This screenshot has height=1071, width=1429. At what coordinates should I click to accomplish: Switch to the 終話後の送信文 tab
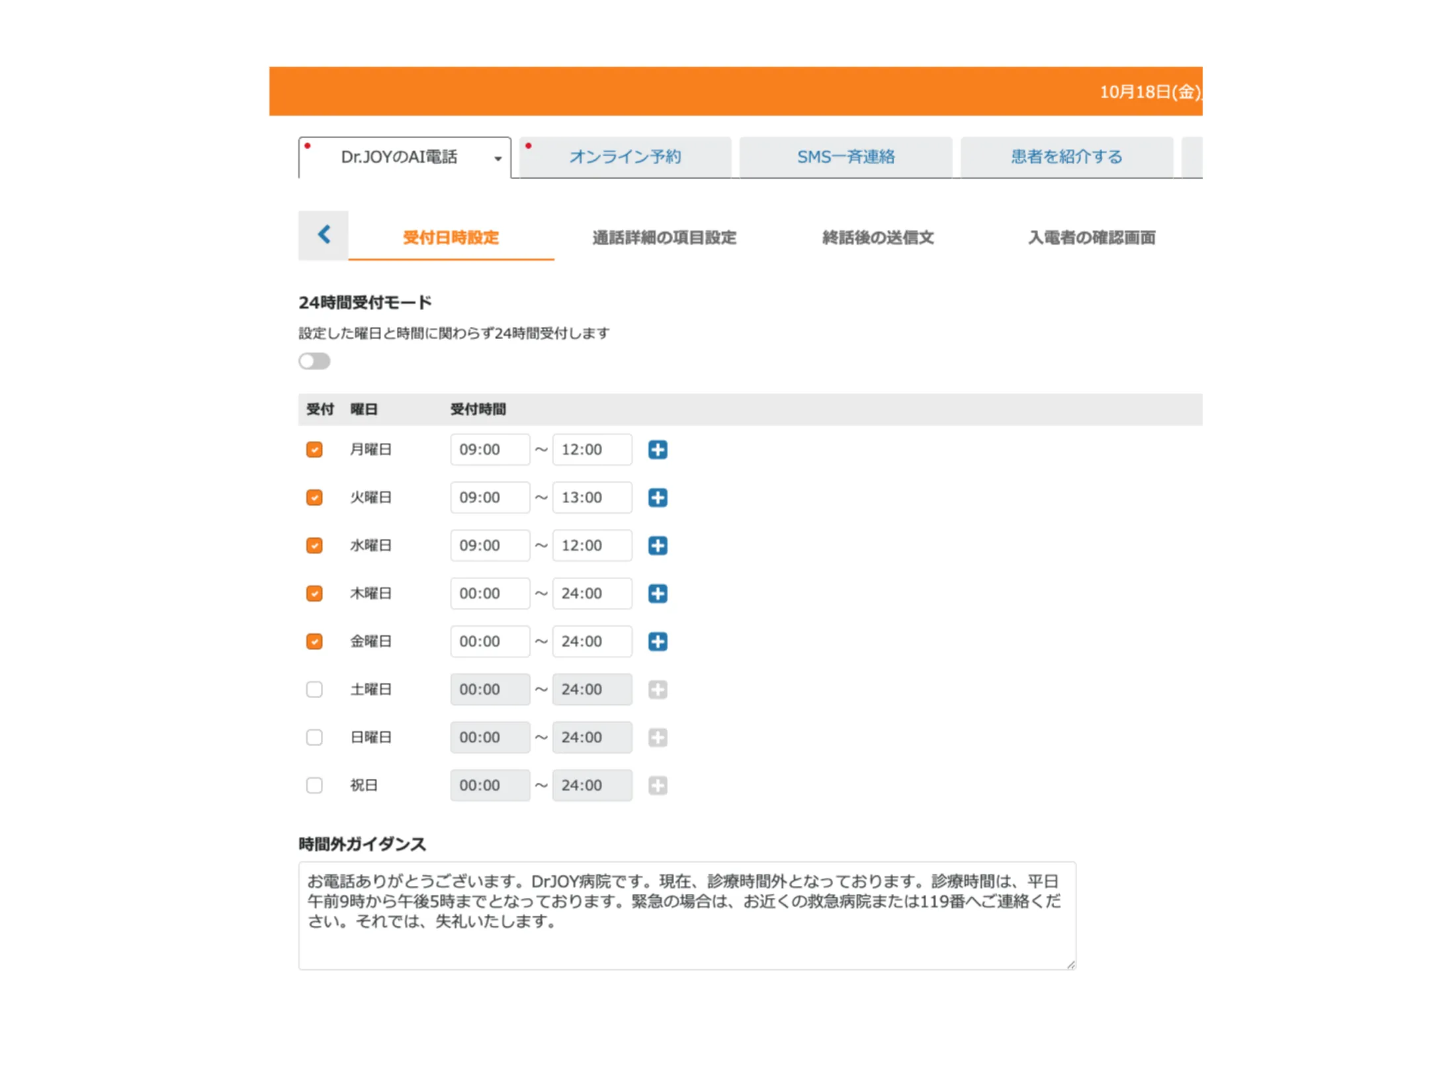click(877, 237)
